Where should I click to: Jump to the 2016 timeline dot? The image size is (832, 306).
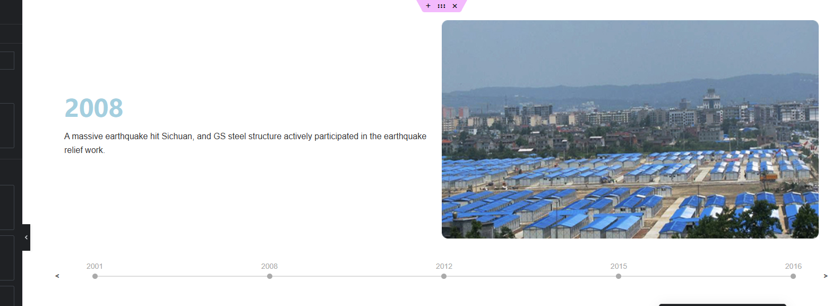click(x=793, y=276)
